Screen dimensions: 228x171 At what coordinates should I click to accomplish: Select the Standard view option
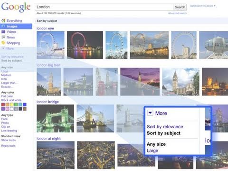[11, 136]
